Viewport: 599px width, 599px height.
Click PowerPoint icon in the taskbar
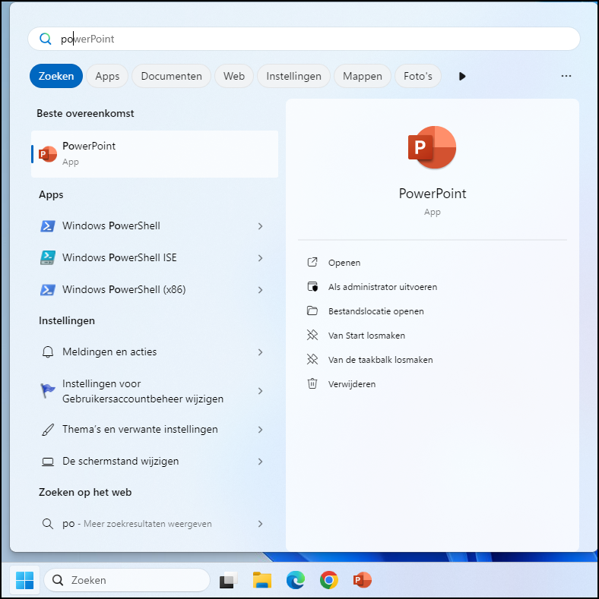click(x=363, y=580)
